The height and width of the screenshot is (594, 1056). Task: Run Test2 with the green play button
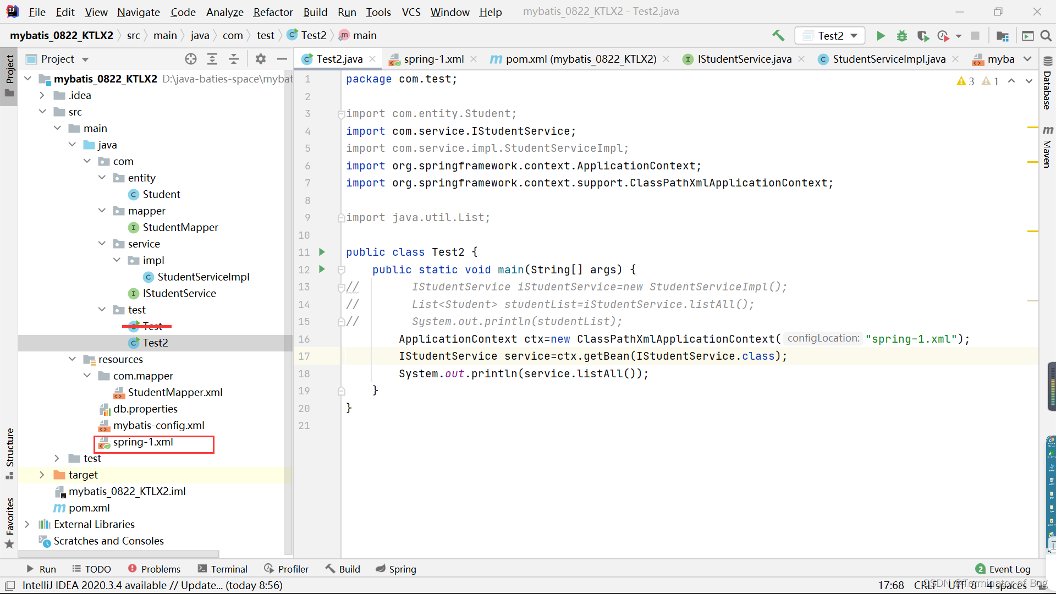click(881, 36)
